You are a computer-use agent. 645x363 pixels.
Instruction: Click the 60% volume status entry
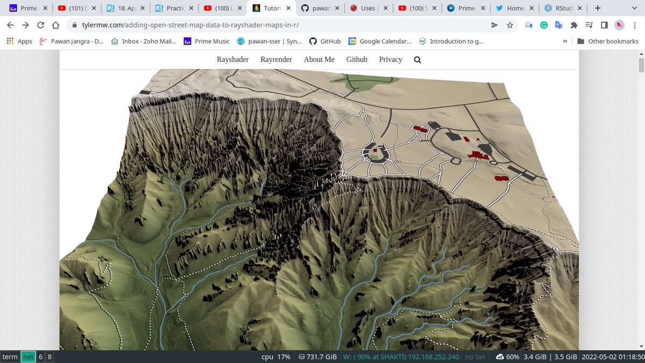coord(507,357)
